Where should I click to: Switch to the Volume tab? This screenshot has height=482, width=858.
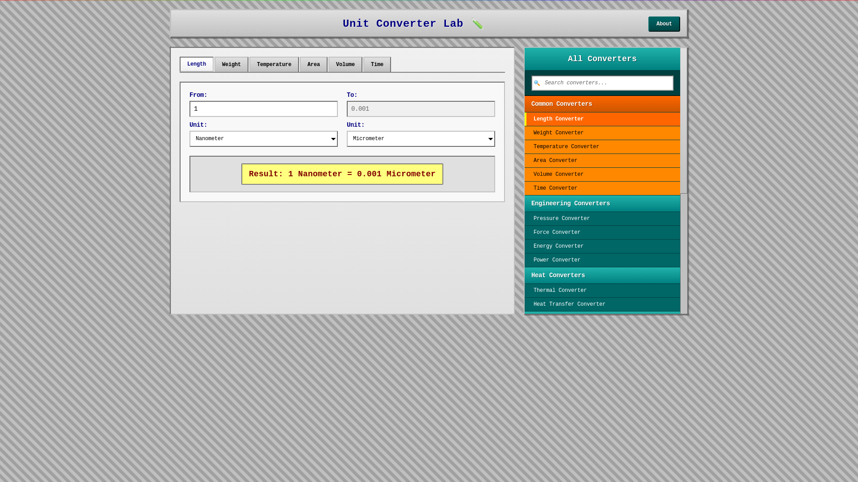tap(345, 65)
